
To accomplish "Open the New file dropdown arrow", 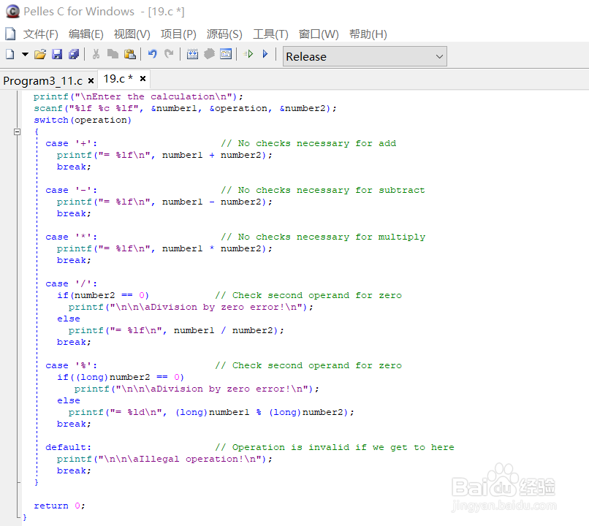I will point(25,55).
